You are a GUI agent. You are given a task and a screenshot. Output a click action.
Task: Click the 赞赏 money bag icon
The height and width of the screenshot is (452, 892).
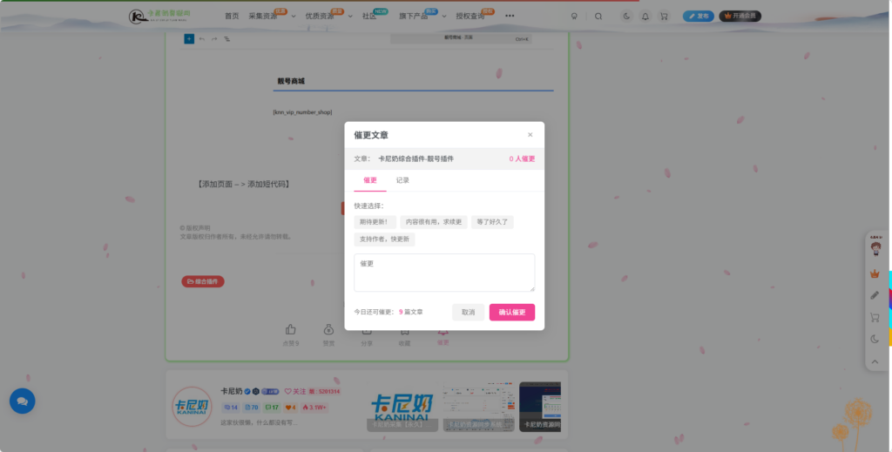328,330
